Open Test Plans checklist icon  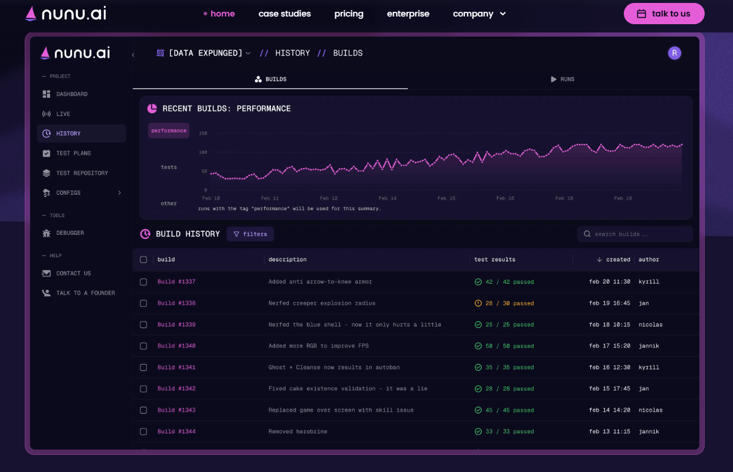click(47, 153)
